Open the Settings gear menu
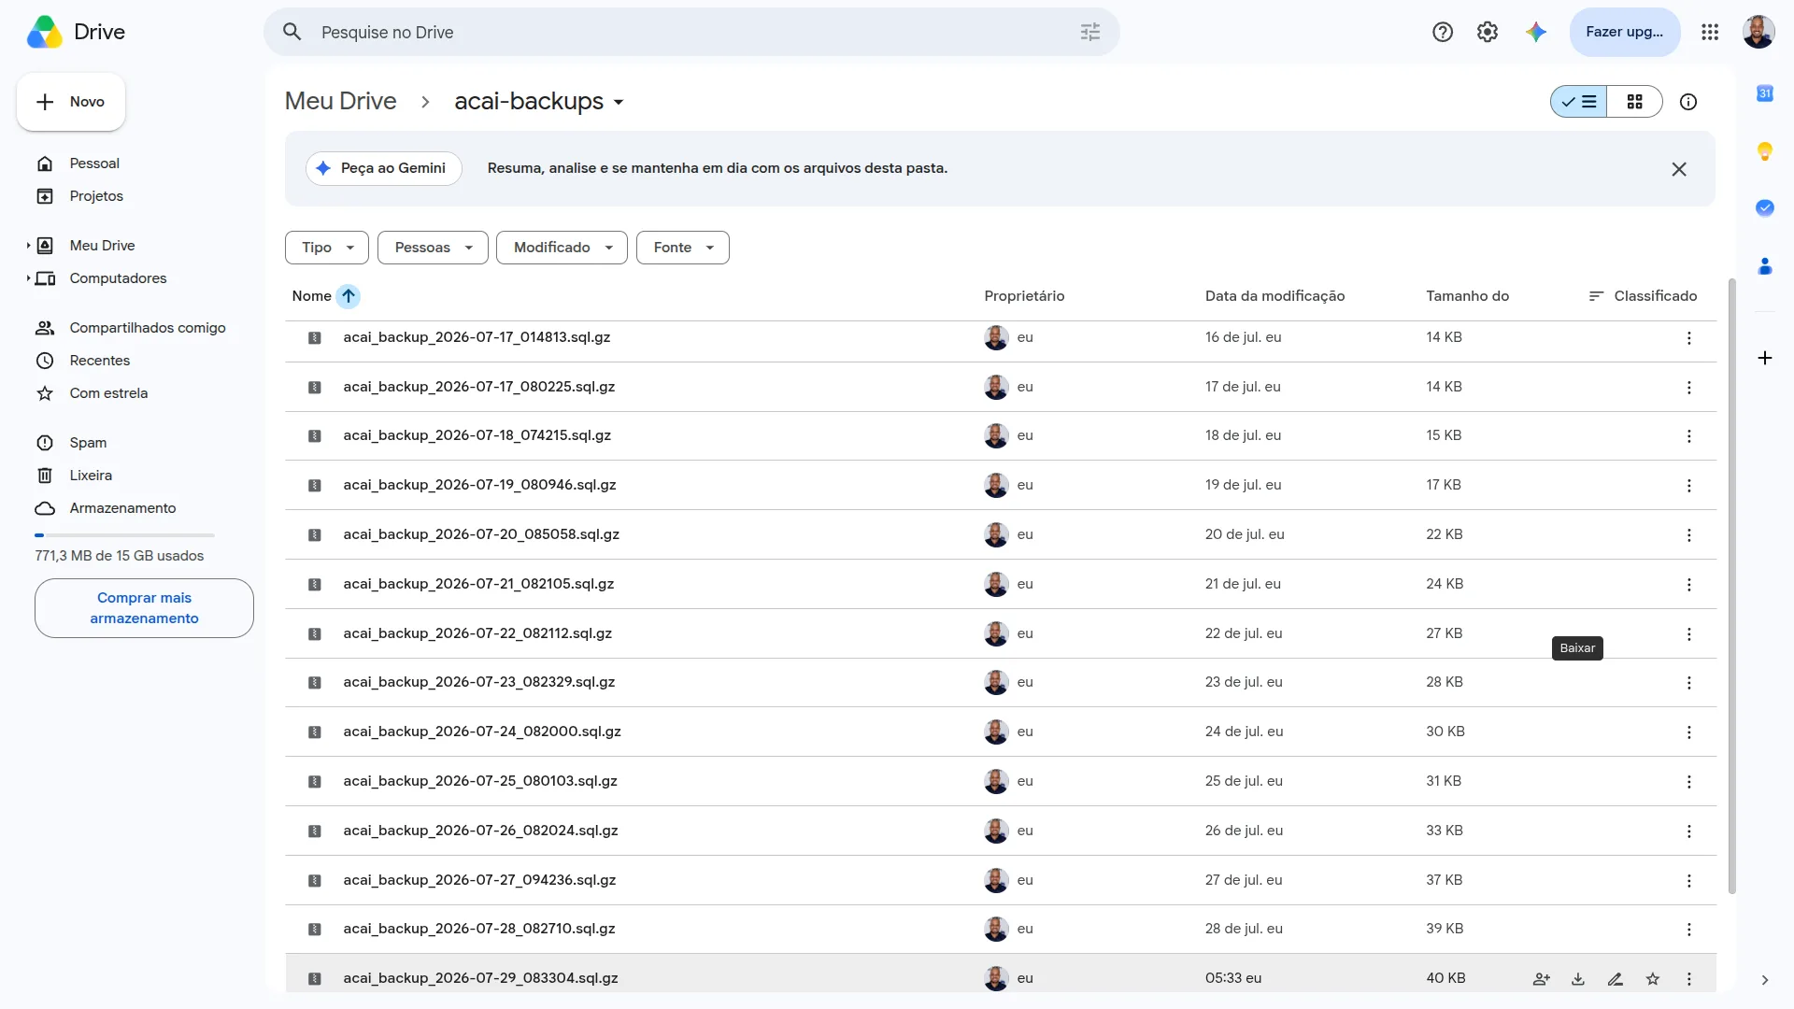The width and height of the screenshot is (1794, 1009). coord(1488,32)
